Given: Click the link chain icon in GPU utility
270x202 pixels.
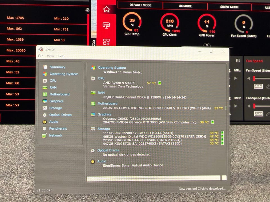Looking at the screenshot, I should (x=93, y=43).
